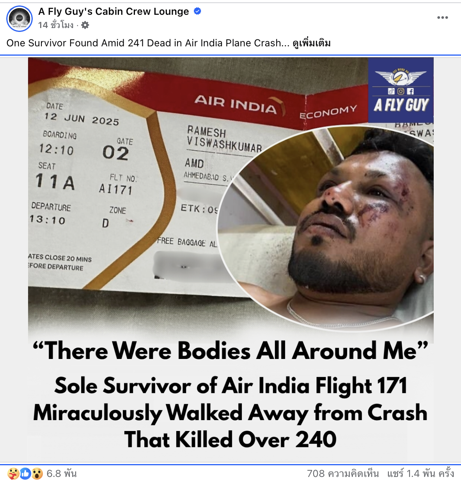Open A Fly Guy's profile picture
This screenshot has width=461, height=482.
[x=20, y=18]
